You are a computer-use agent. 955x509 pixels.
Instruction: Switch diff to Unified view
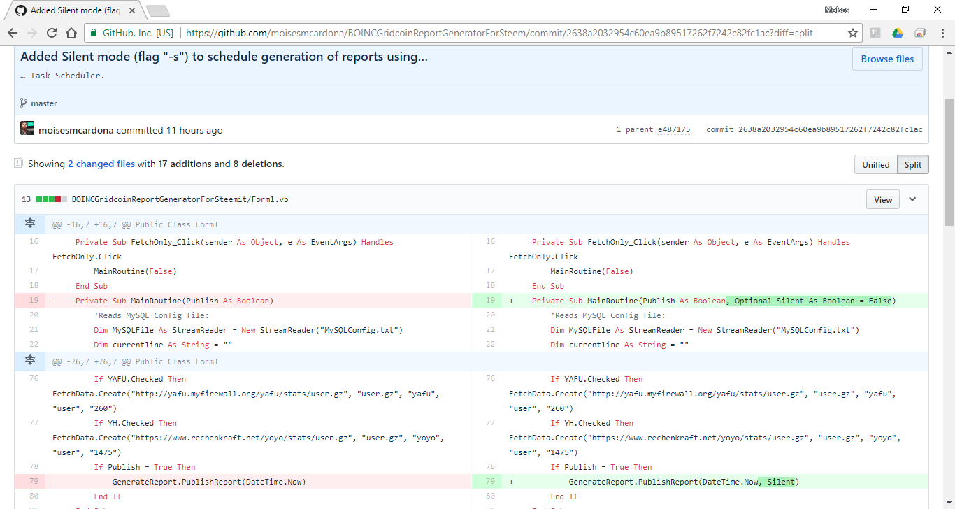point(875,165)
